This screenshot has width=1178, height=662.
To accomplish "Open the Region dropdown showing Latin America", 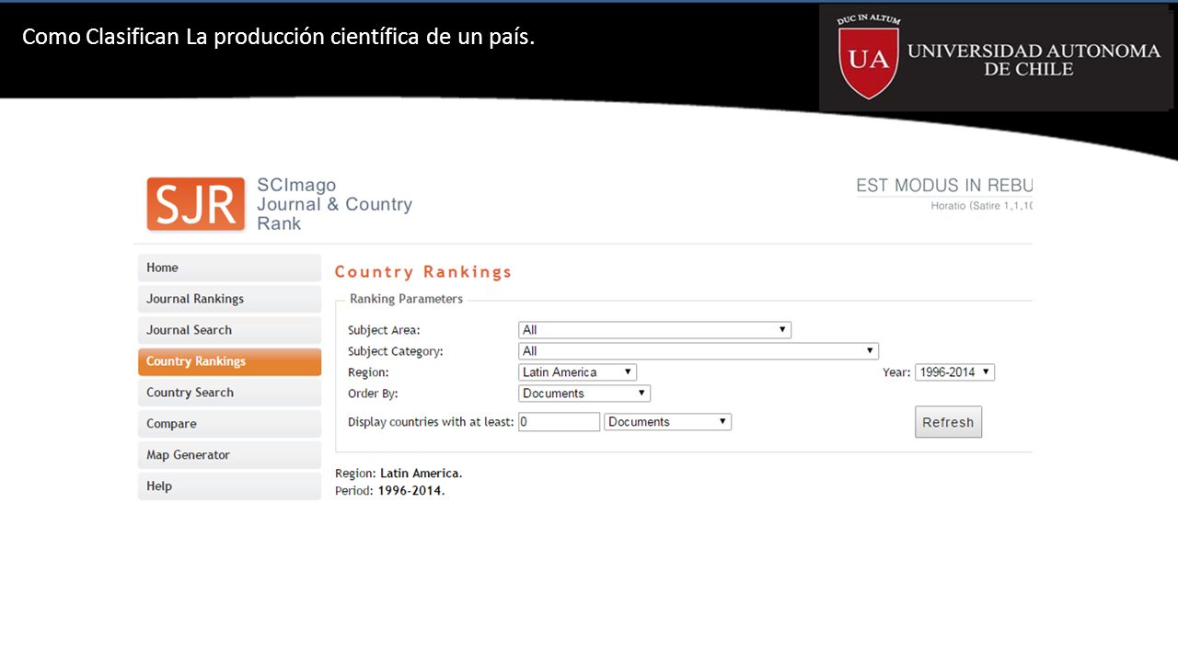I will click(x=577, y=372).
